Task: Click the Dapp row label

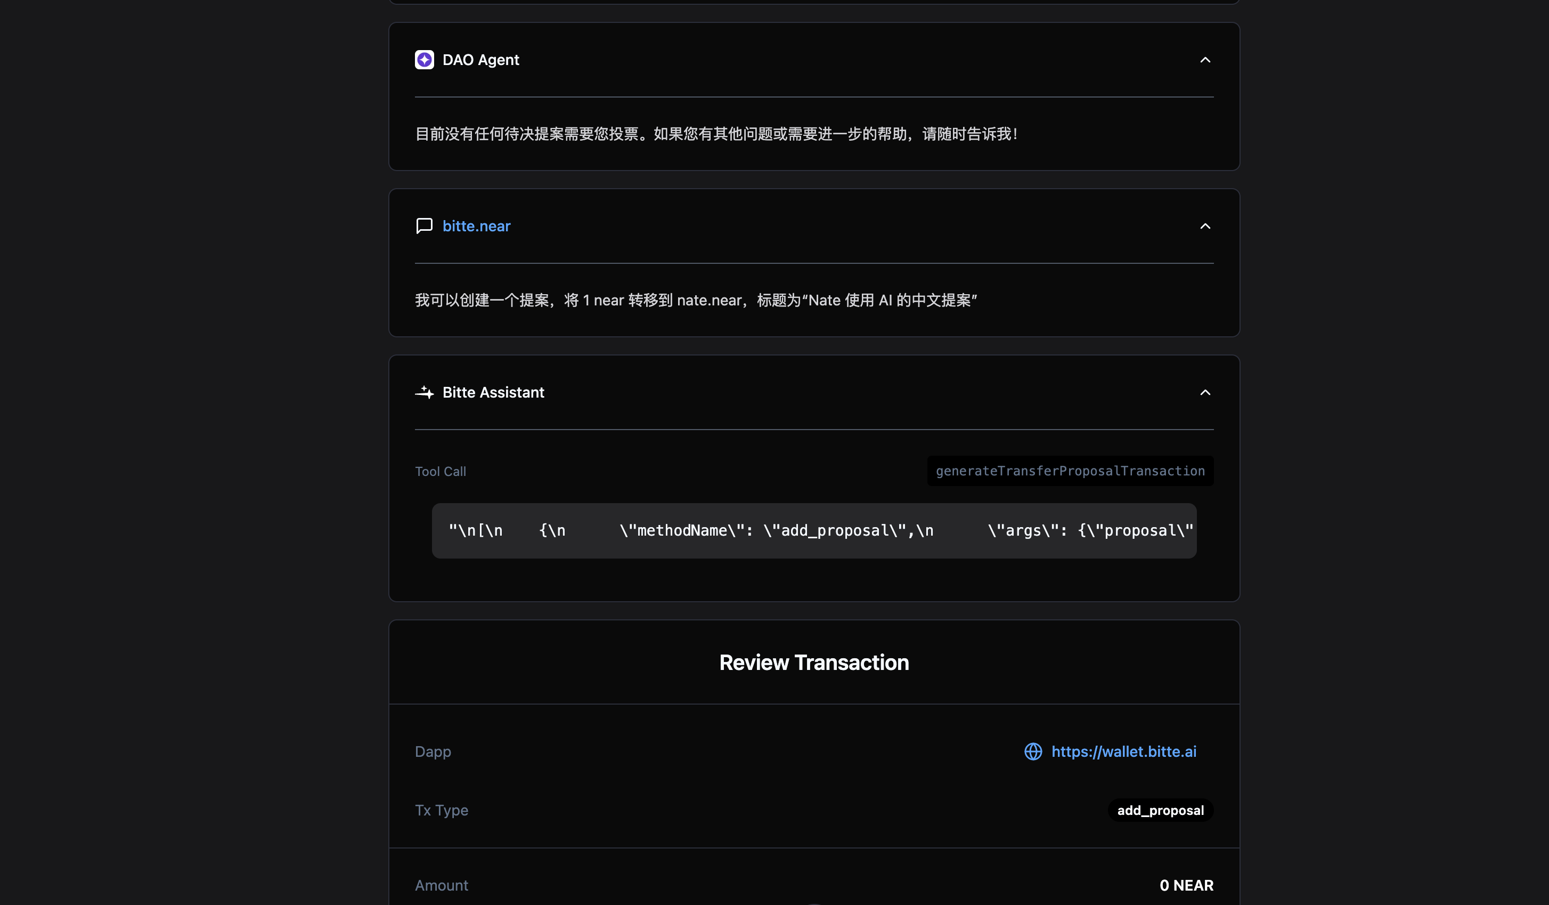Action: point(433,751)
